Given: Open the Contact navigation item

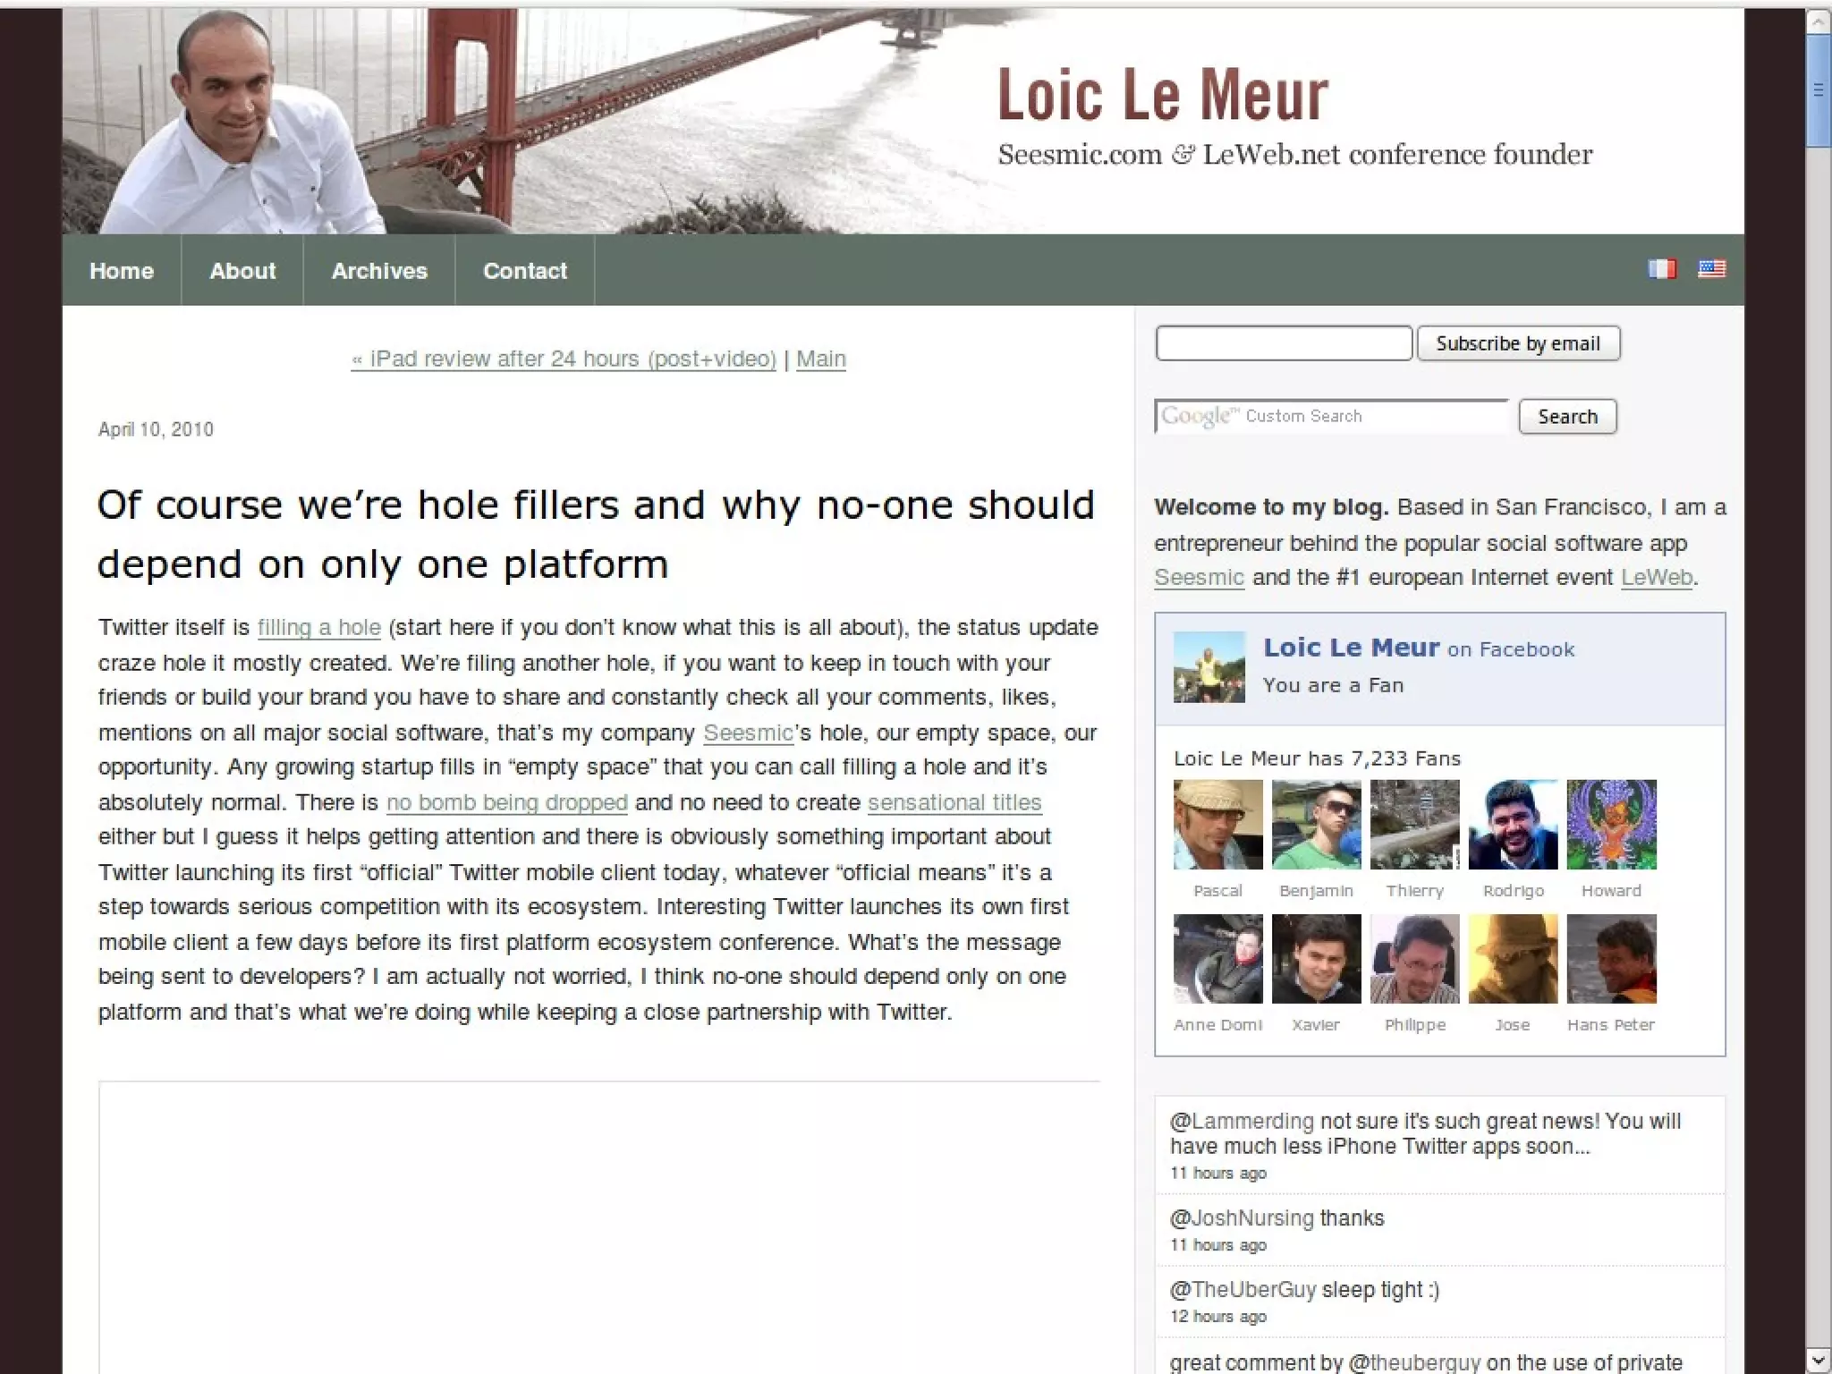Looking at the screenshot, I should [x=525, y=271].
